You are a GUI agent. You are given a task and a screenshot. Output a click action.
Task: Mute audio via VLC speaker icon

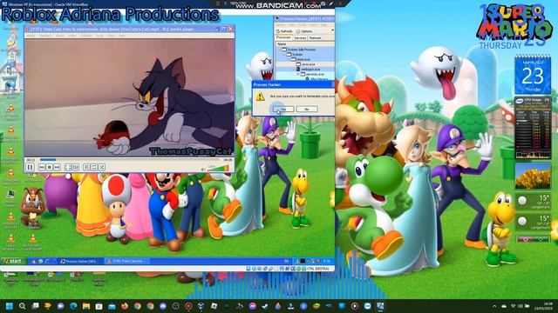pos(203,170)
